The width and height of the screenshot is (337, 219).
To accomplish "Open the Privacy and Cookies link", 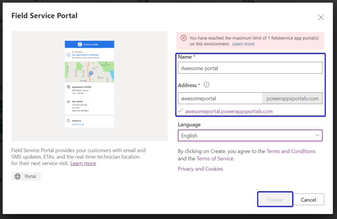I will coord(200,169).
